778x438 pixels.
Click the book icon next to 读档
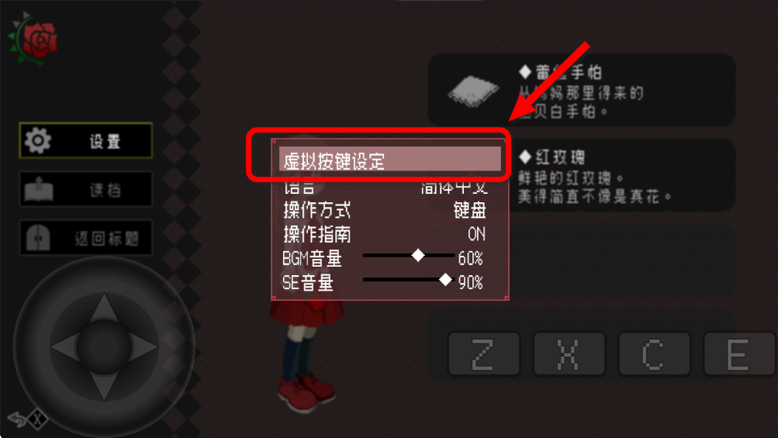click(39, 189)
